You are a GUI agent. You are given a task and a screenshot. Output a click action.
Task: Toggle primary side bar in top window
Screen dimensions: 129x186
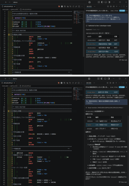pyautogui.click(x=102, y=2)
